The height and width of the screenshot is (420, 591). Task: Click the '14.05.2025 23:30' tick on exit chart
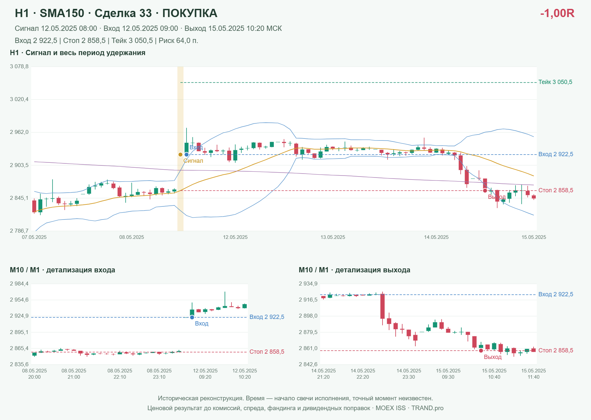(x=409, y=374)
